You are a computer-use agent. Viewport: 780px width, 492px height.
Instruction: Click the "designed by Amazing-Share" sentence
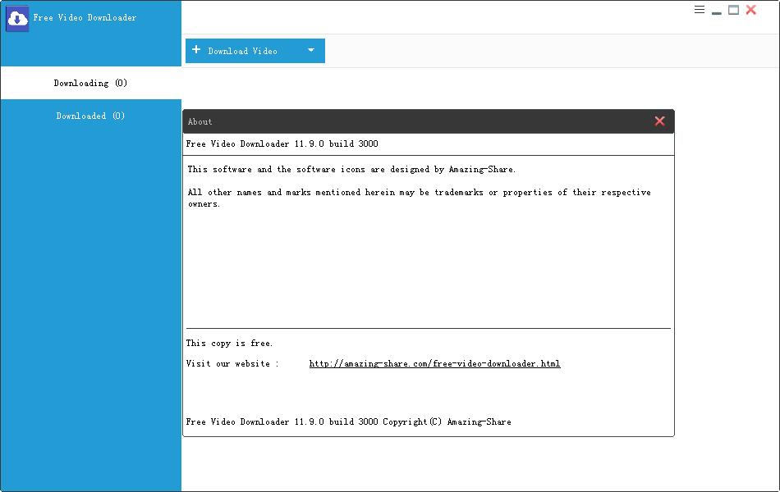pos(351,170)
